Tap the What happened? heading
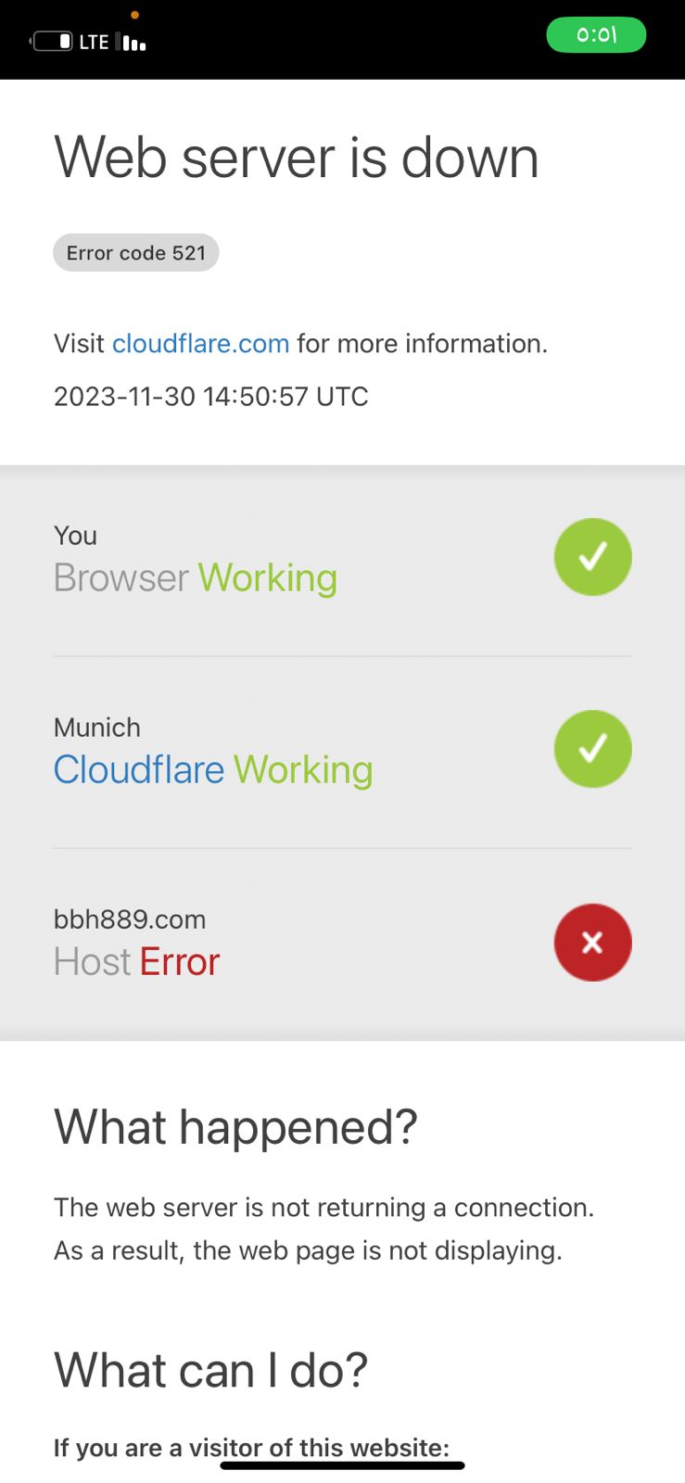Viewport: 685px width, 1483px height. pyautogui.click(x=235, y=1127)
